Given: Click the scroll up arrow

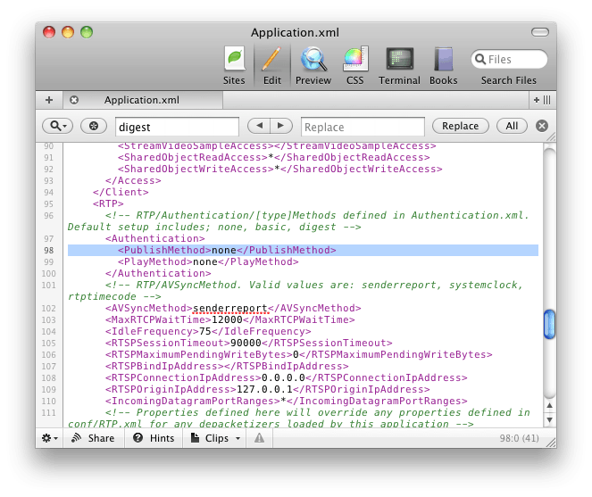Looking at the screenshot, I should (549, 406).
